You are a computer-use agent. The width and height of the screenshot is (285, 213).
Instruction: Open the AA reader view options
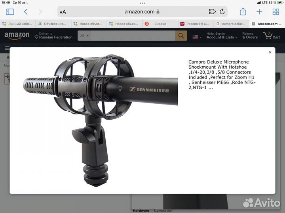(x=63, y=12)
